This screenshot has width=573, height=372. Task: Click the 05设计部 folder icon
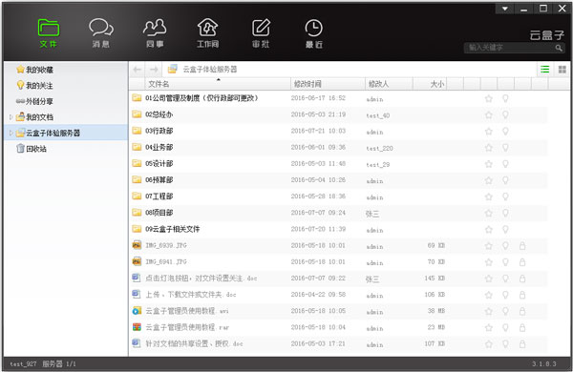coord(137,163)
